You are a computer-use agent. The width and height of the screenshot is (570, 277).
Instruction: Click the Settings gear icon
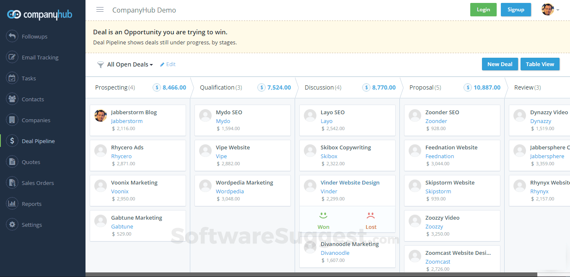click(x=12, y=225)
